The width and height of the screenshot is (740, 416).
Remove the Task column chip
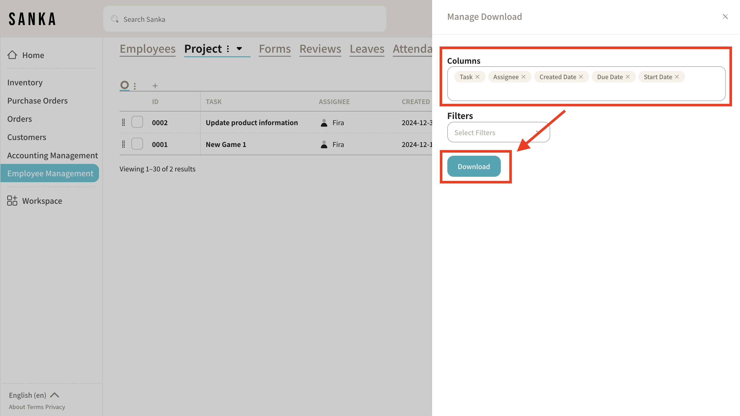coord(477,77)
